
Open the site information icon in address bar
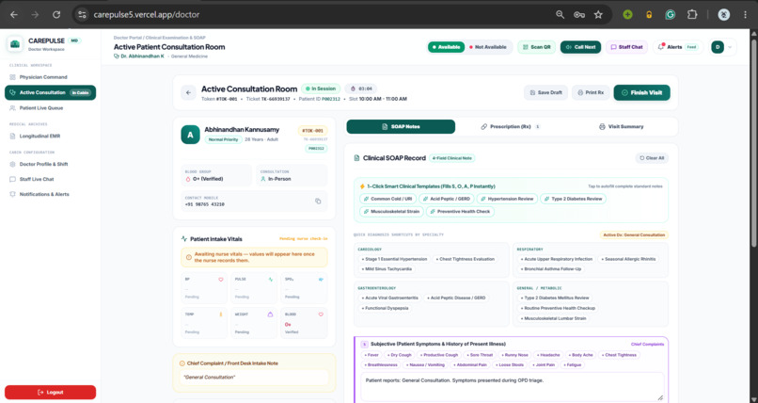pyautogui.click(x=82, y=14)
